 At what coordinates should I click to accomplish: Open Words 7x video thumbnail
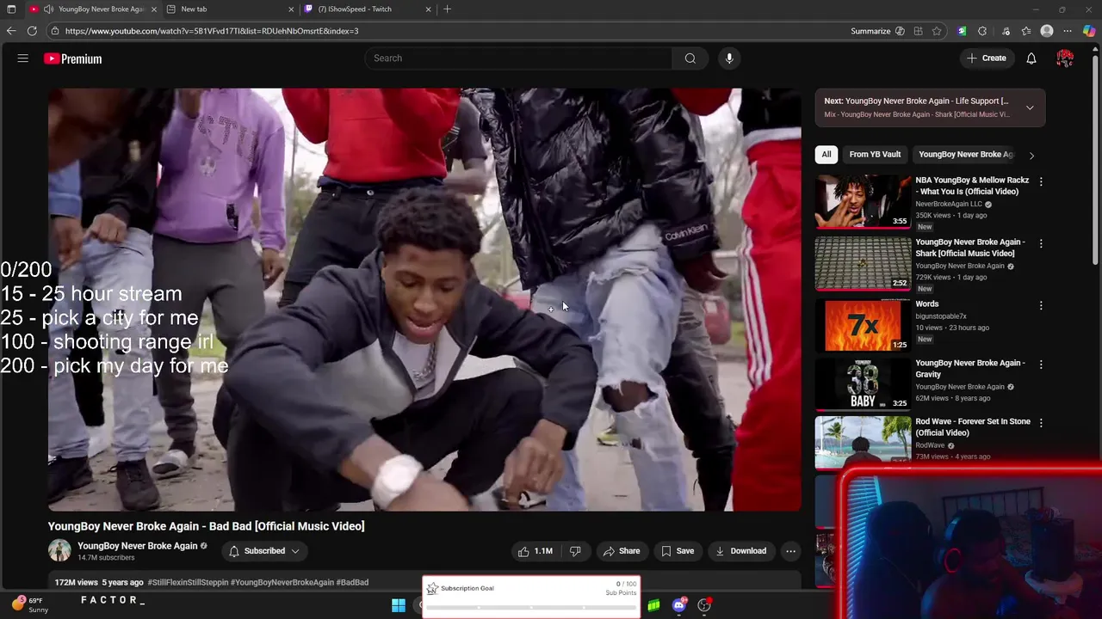863,325
